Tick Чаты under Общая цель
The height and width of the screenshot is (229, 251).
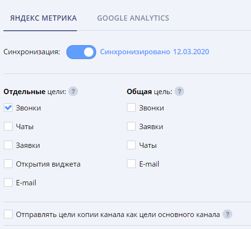click(131, 145)
